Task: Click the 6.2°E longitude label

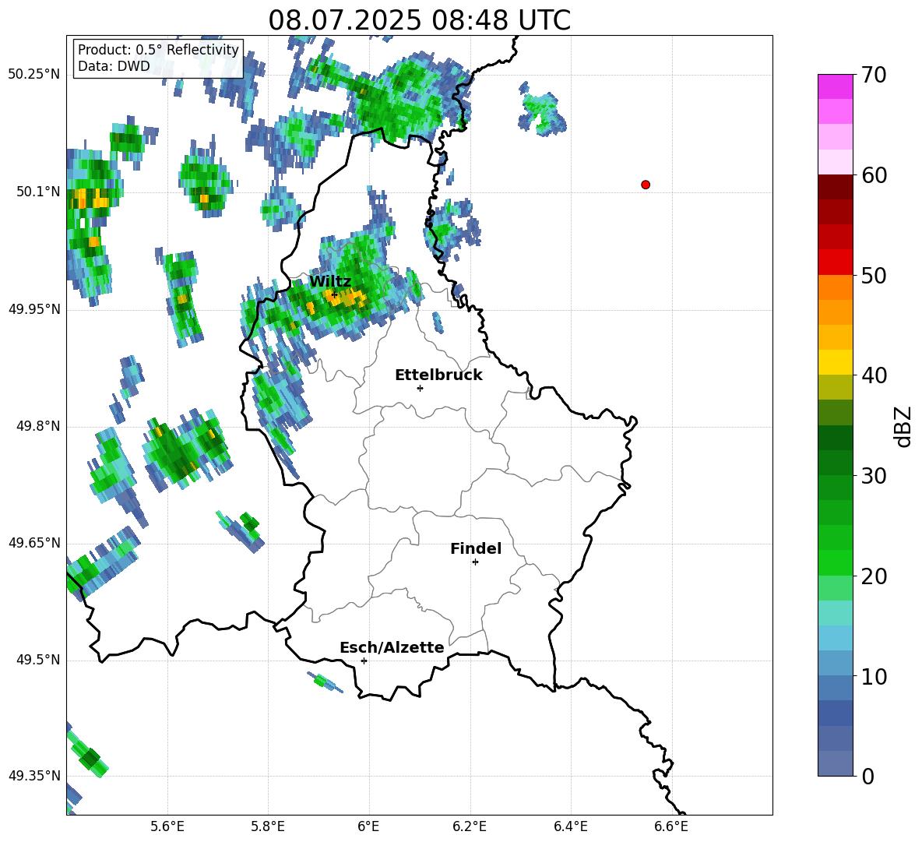Action: pos(470,826)
